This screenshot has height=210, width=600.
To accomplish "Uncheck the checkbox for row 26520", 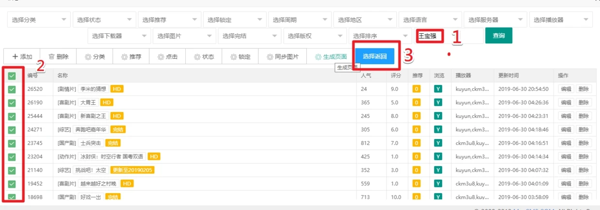I will click(x=12, y=89).
